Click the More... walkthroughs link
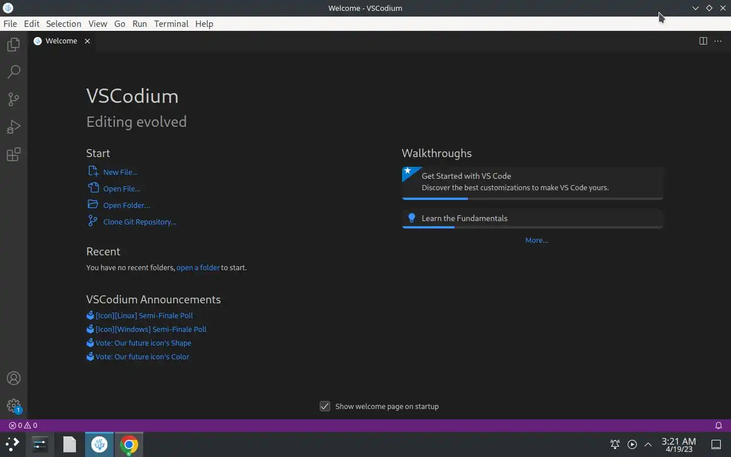 click(x=536, y=240)
